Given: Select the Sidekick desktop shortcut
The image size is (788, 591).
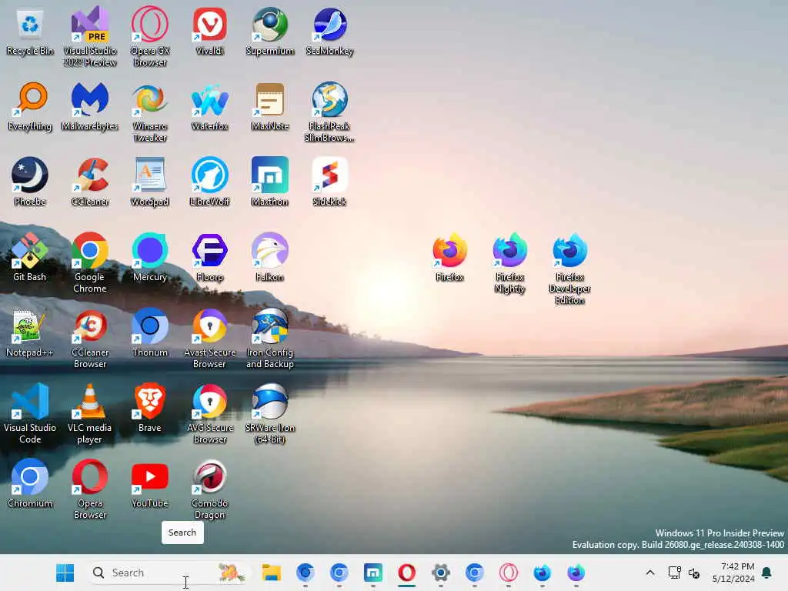Looking at the screenshot, I should point(329,182).
